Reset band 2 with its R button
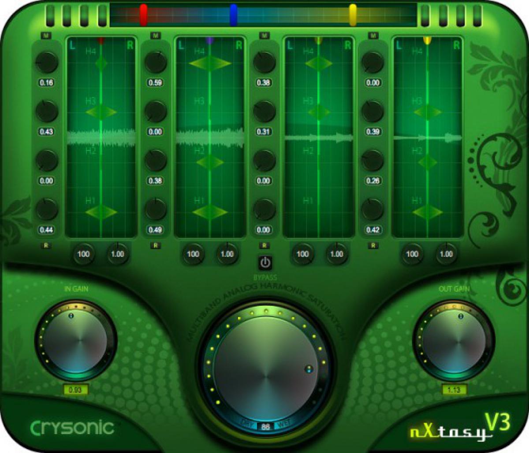 (x=155, y=246)
